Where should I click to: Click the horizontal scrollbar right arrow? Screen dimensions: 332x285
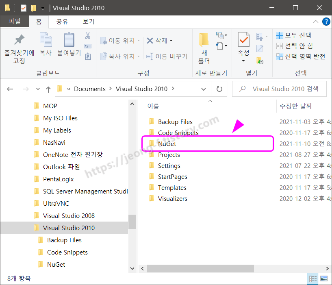(x=327, y=268)
